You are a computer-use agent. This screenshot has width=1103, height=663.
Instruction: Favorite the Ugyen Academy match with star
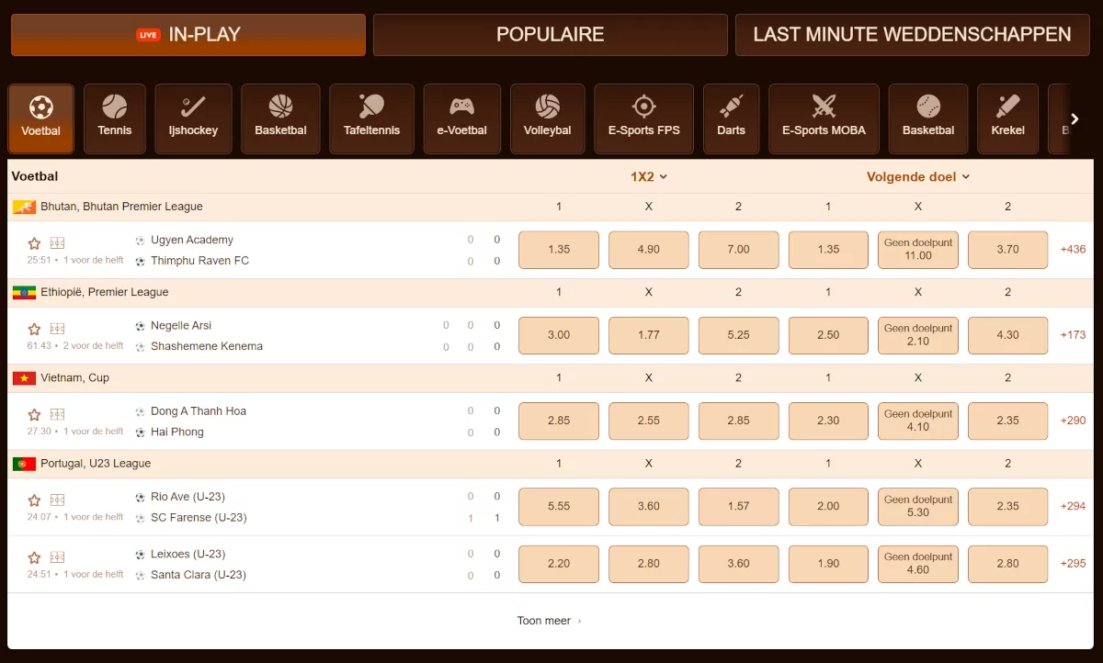34,243
